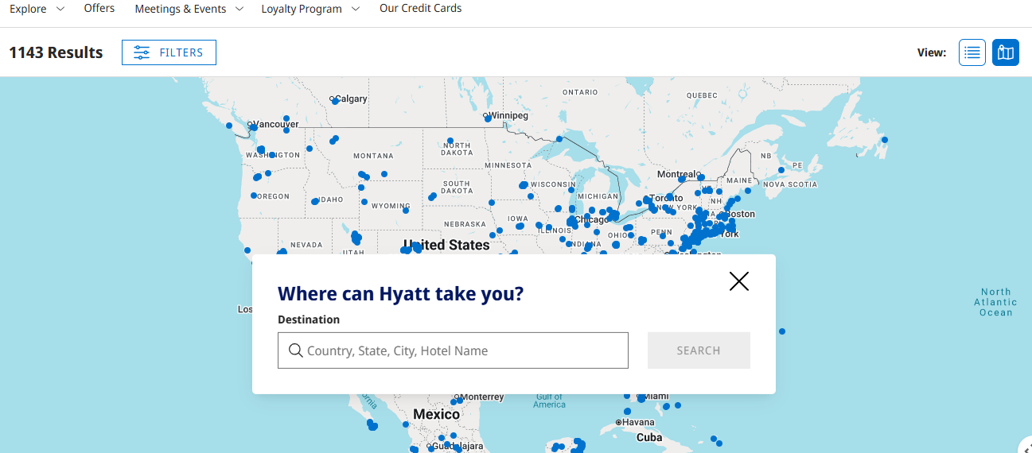Viewport: 1032px width, 453px height.
Task: Click the magnifier icon in Destination field
Action: click(295, 350)
